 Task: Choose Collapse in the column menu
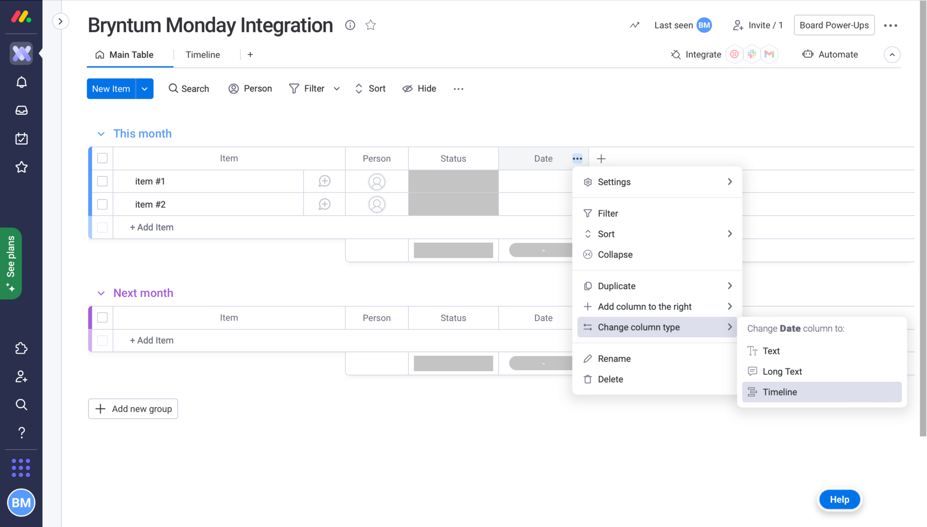click(657, 254)
